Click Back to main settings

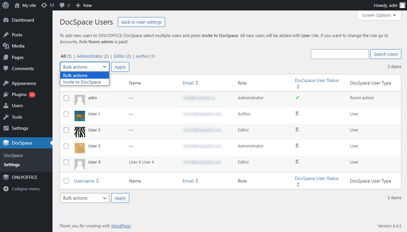point(141,22)
